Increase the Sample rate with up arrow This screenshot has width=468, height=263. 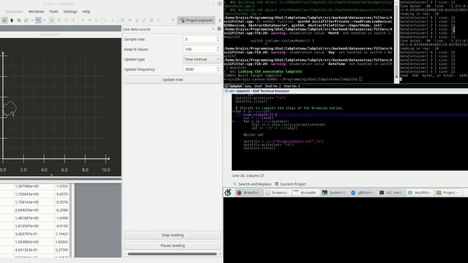[218, 37]
